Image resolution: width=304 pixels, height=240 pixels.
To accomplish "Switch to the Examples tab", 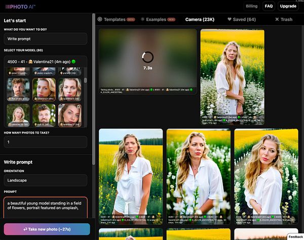I will click(x=158, y=19).
